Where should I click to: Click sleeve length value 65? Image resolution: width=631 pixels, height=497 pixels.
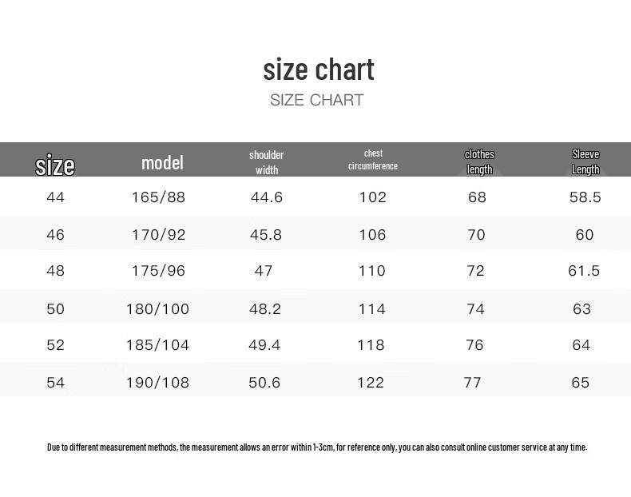[581, 383]
